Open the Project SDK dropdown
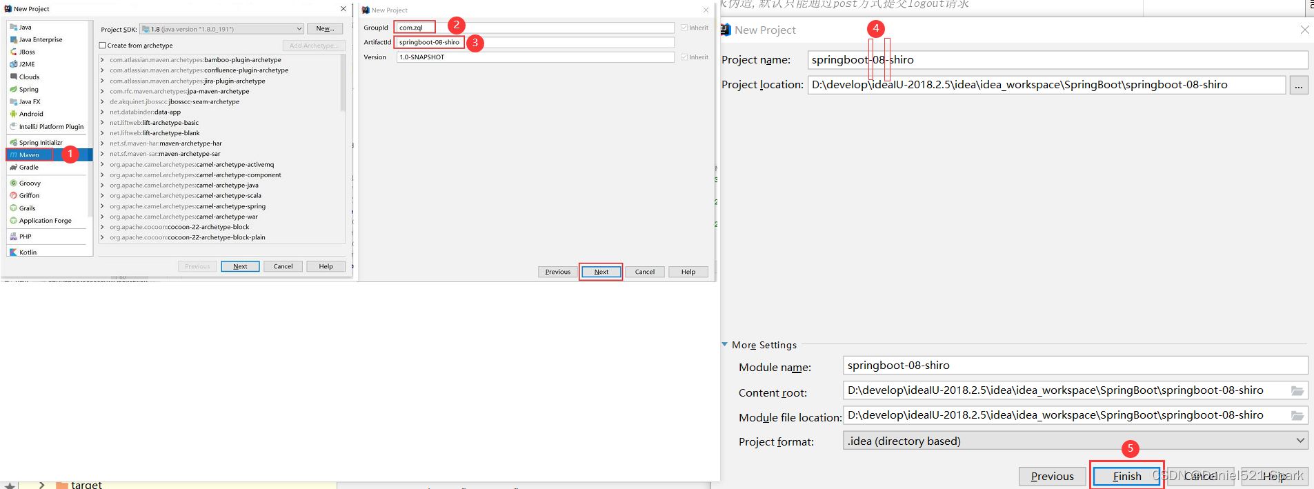The image size is (1314, 489). 222,29
